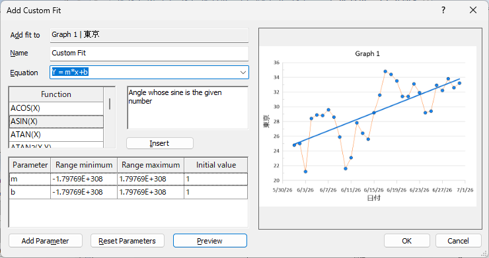Image resolution: width=489 pixels, height=258 pixels.
Task: Cancel the dialog
Action: coord(458,241)
